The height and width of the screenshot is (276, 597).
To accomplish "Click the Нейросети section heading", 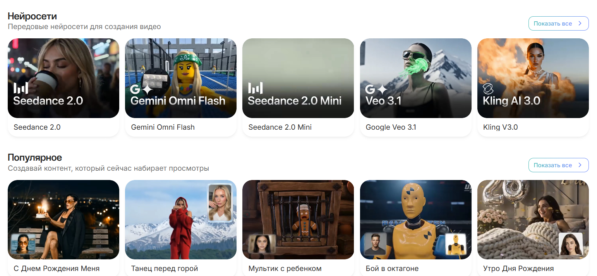I will [33, 16].
